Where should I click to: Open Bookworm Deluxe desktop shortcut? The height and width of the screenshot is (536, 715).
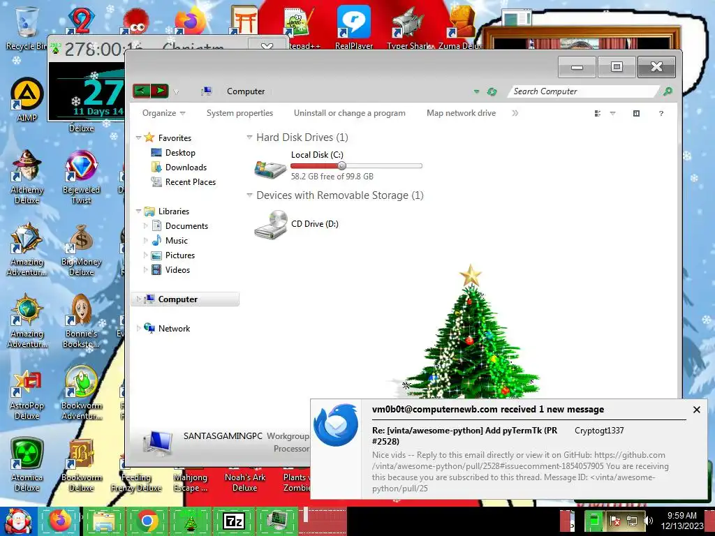[x=81, y=466]
